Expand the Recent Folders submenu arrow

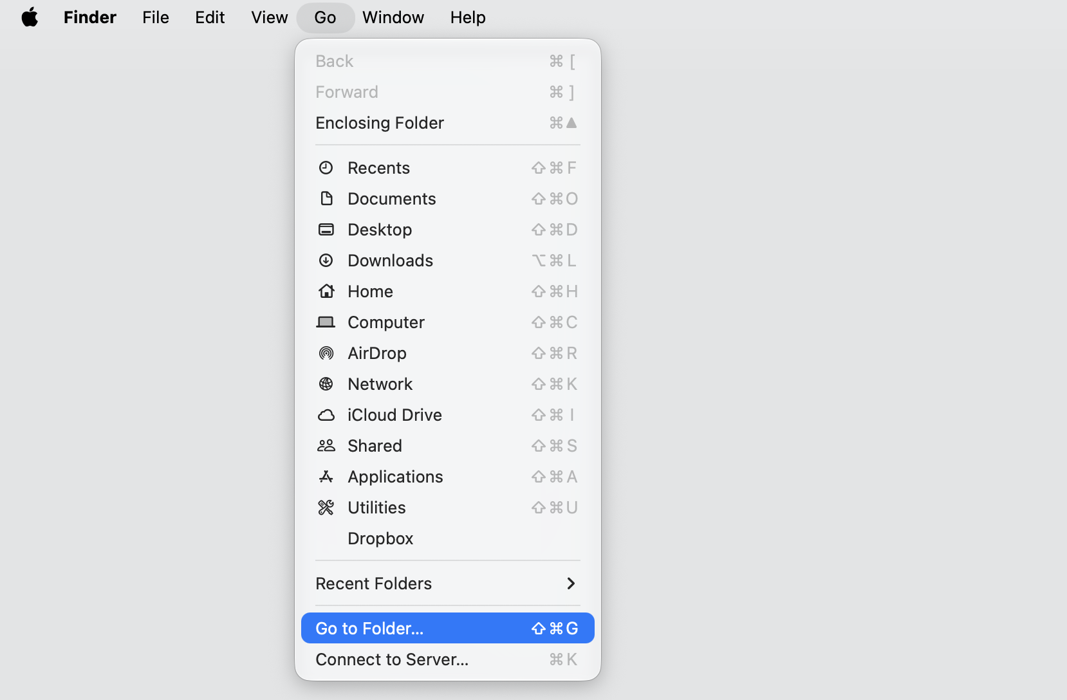(571, 584)
